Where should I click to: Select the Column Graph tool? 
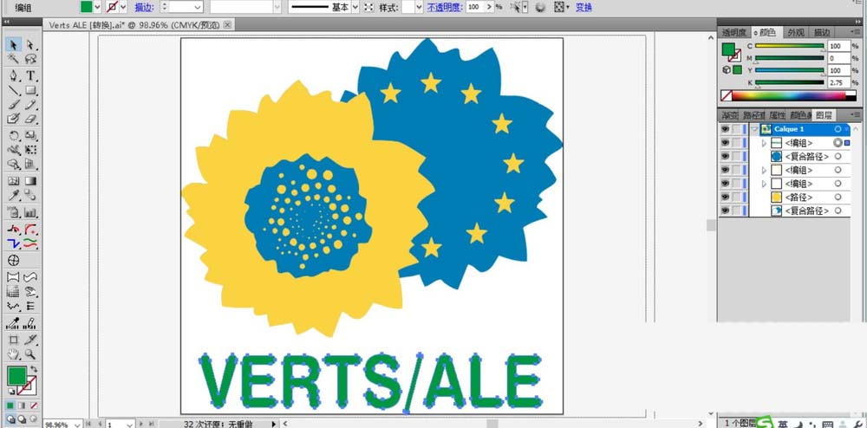point(30,211)
